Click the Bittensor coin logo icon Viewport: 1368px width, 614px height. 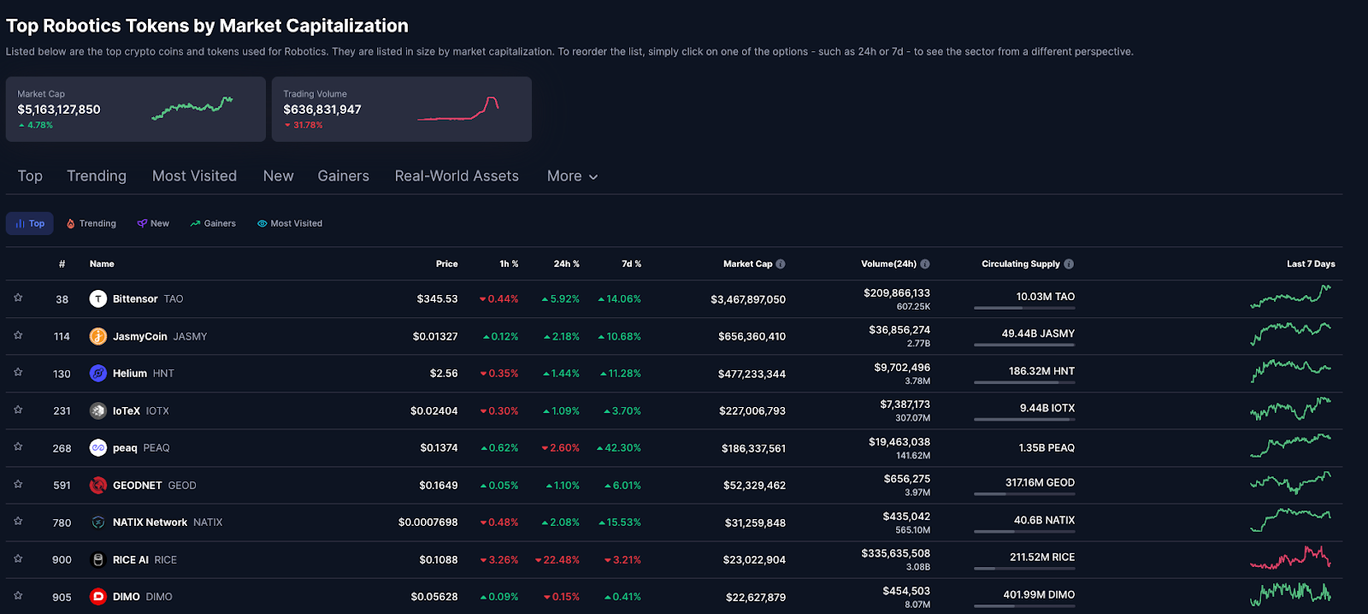pos(98,298)
